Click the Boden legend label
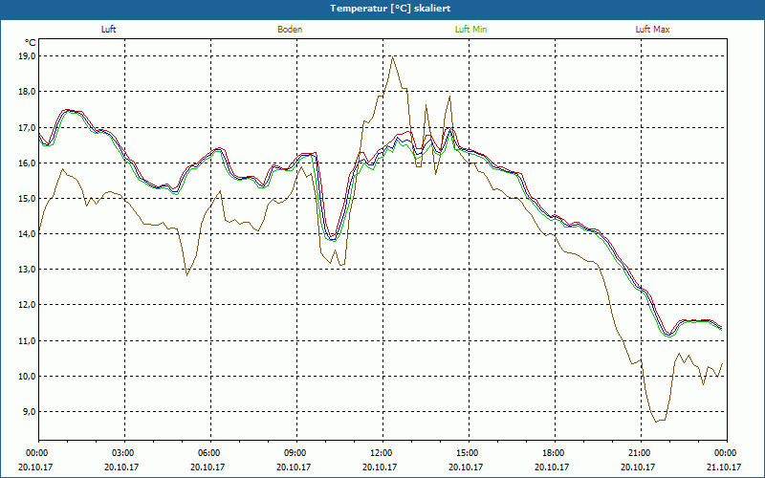This screenshot has width=765, height=478. coord(290,30)
